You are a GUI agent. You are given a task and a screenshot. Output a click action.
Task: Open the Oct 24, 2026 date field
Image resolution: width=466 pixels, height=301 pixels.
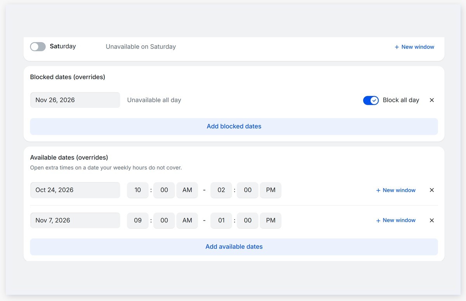(75, 190)
